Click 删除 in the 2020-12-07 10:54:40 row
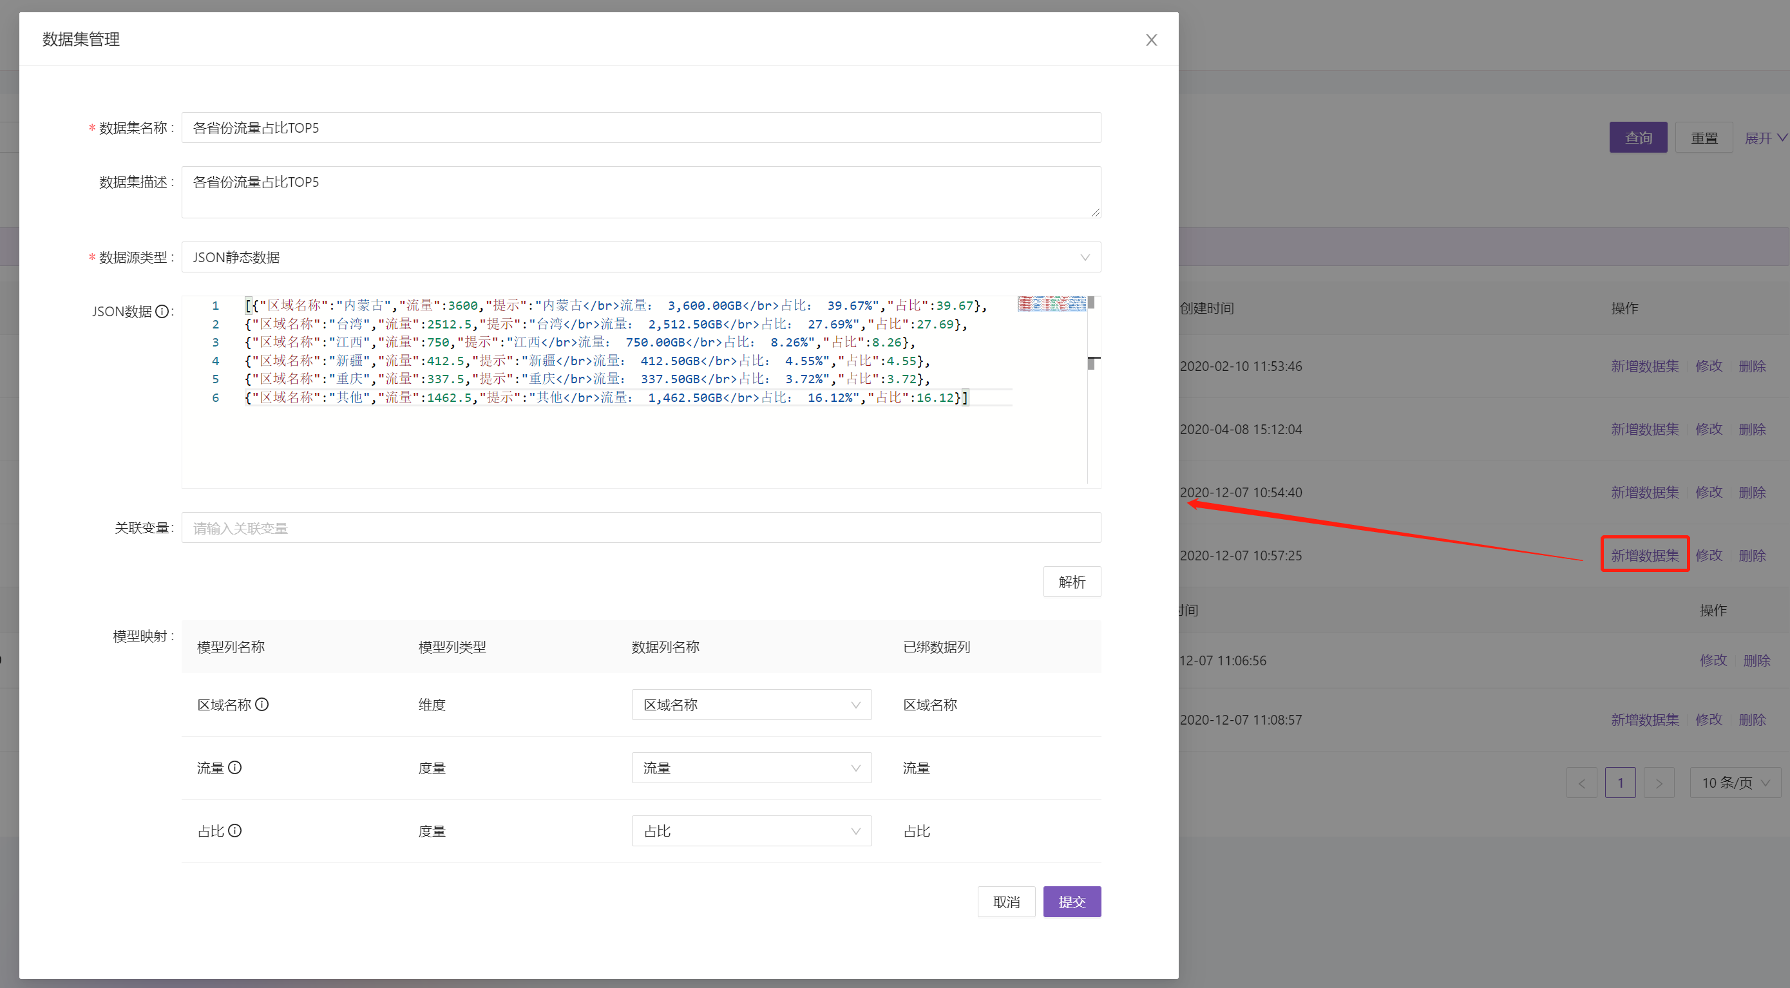This screenshot has height=988, width=1790. click(x=1752, y=493)
